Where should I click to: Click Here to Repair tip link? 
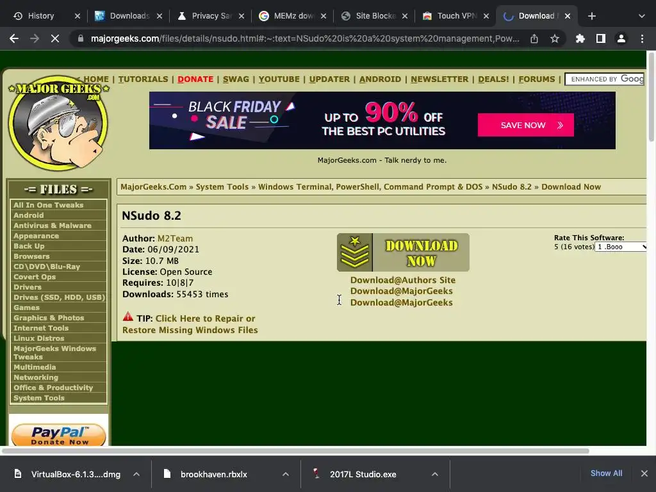(205, 318)
